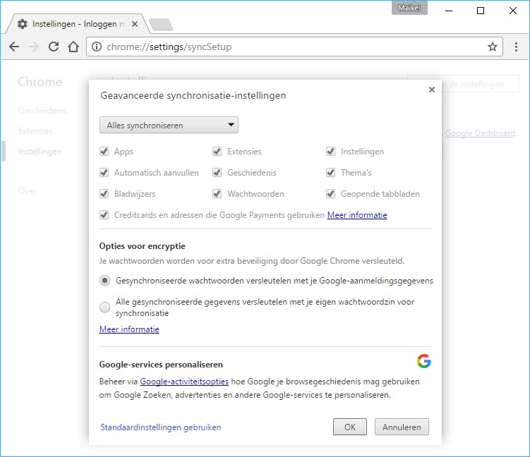Toggle the Instellingen checkbox
Image resolution: width=530 pixels, height=457 pixels.
pyautogui.click(x=330, y=152)
